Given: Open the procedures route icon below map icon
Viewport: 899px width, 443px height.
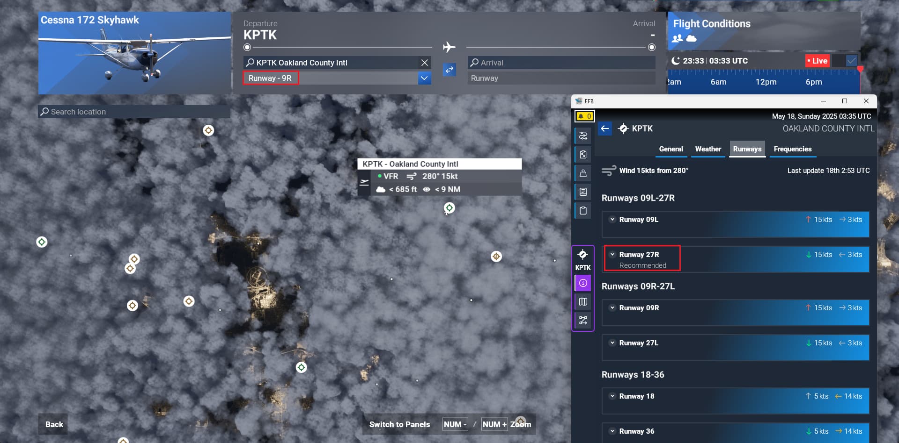Looking at the screenshot, I should click(x=583, y=320).
